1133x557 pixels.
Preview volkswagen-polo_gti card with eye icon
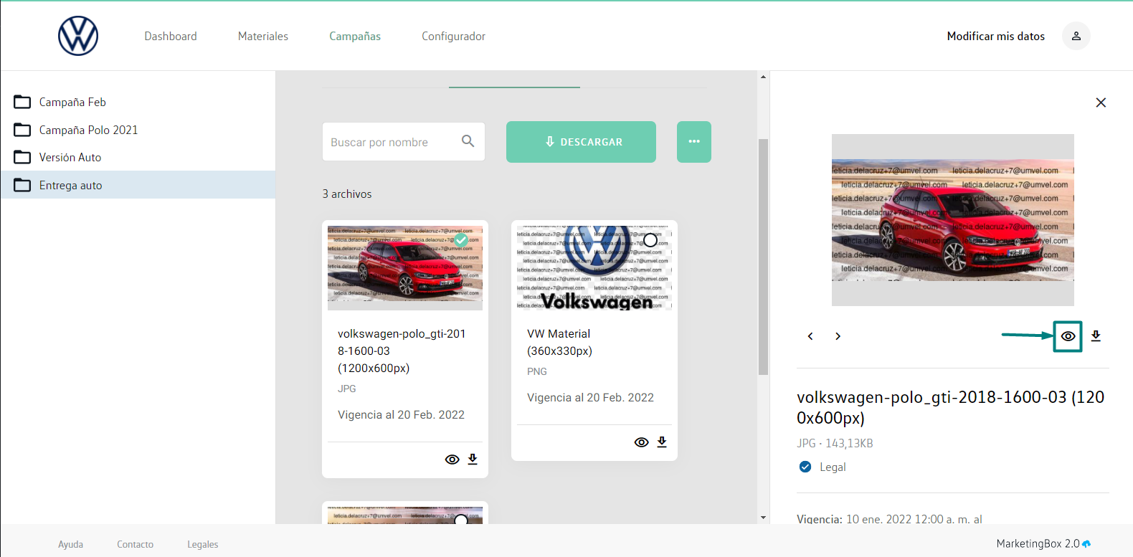pos(452,460)
